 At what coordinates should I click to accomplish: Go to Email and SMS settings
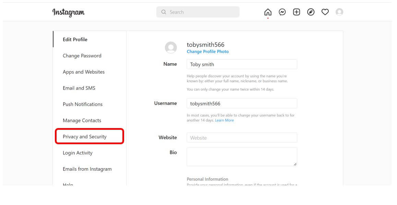[x=79, y=88]
